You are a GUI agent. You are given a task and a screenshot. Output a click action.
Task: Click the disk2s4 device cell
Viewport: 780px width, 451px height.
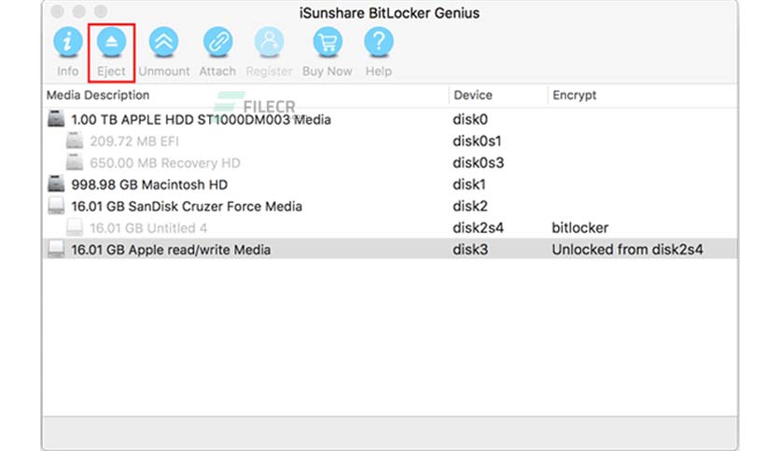(x=478, y=228)
